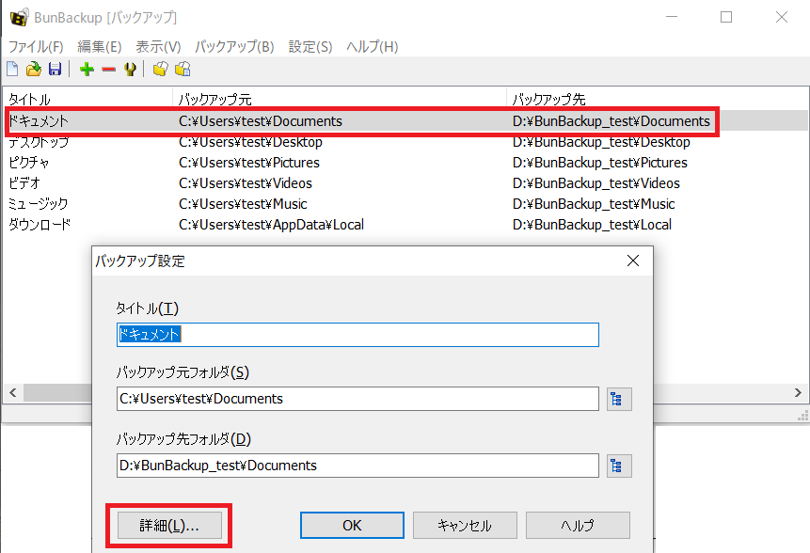Image resolution: width=810 pixels, height=553 pixels.
Task: Select the ダウンロード row
Action: 405,224
